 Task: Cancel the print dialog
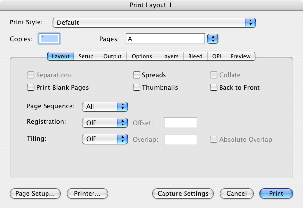click(236, 193)
